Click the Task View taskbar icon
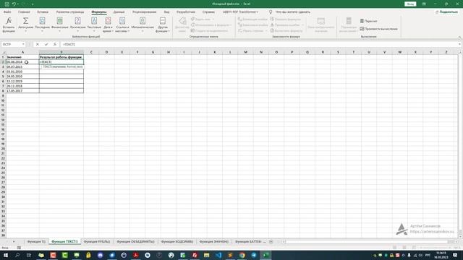This screenshot has width=463, height=260. point(29,255)
